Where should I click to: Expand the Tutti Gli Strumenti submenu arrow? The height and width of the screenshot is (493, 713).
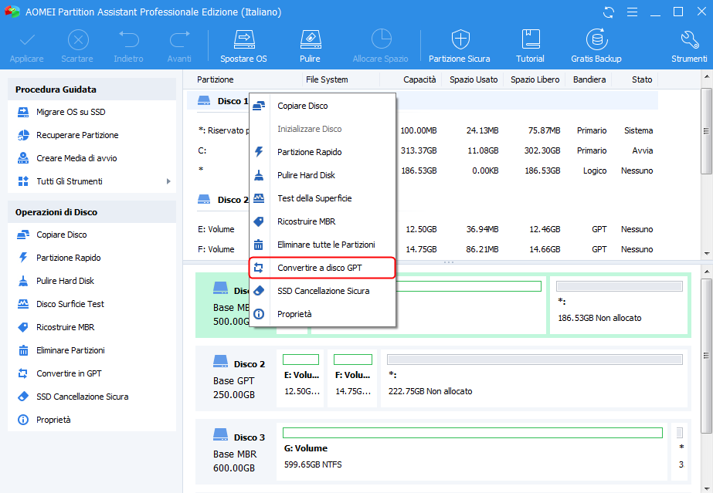pos(168,181)
